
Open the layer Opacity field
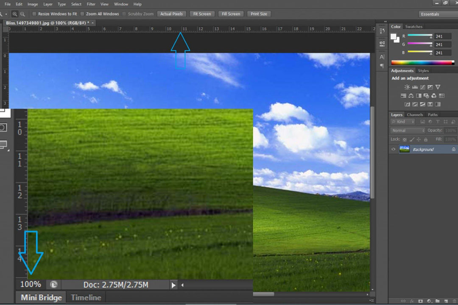point(450,130)
